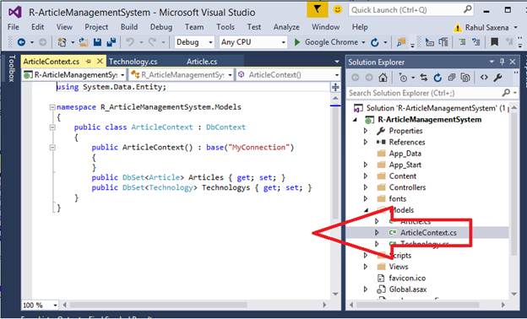Click the Rahul Saxena account name
This screenshot has width=527, height=319.
[x=486, y=28]
